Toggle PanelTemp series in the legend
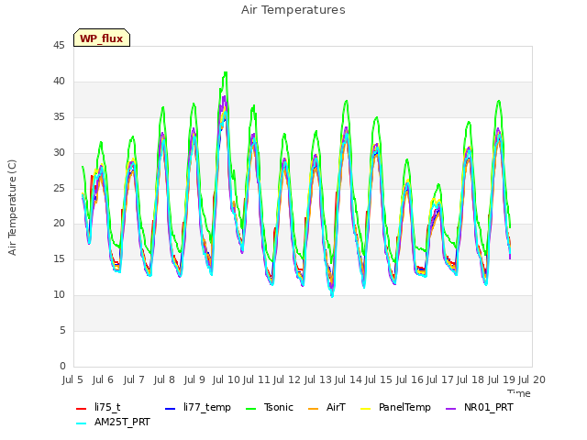Screen dimensions: 587x440 tap(395, 407)
